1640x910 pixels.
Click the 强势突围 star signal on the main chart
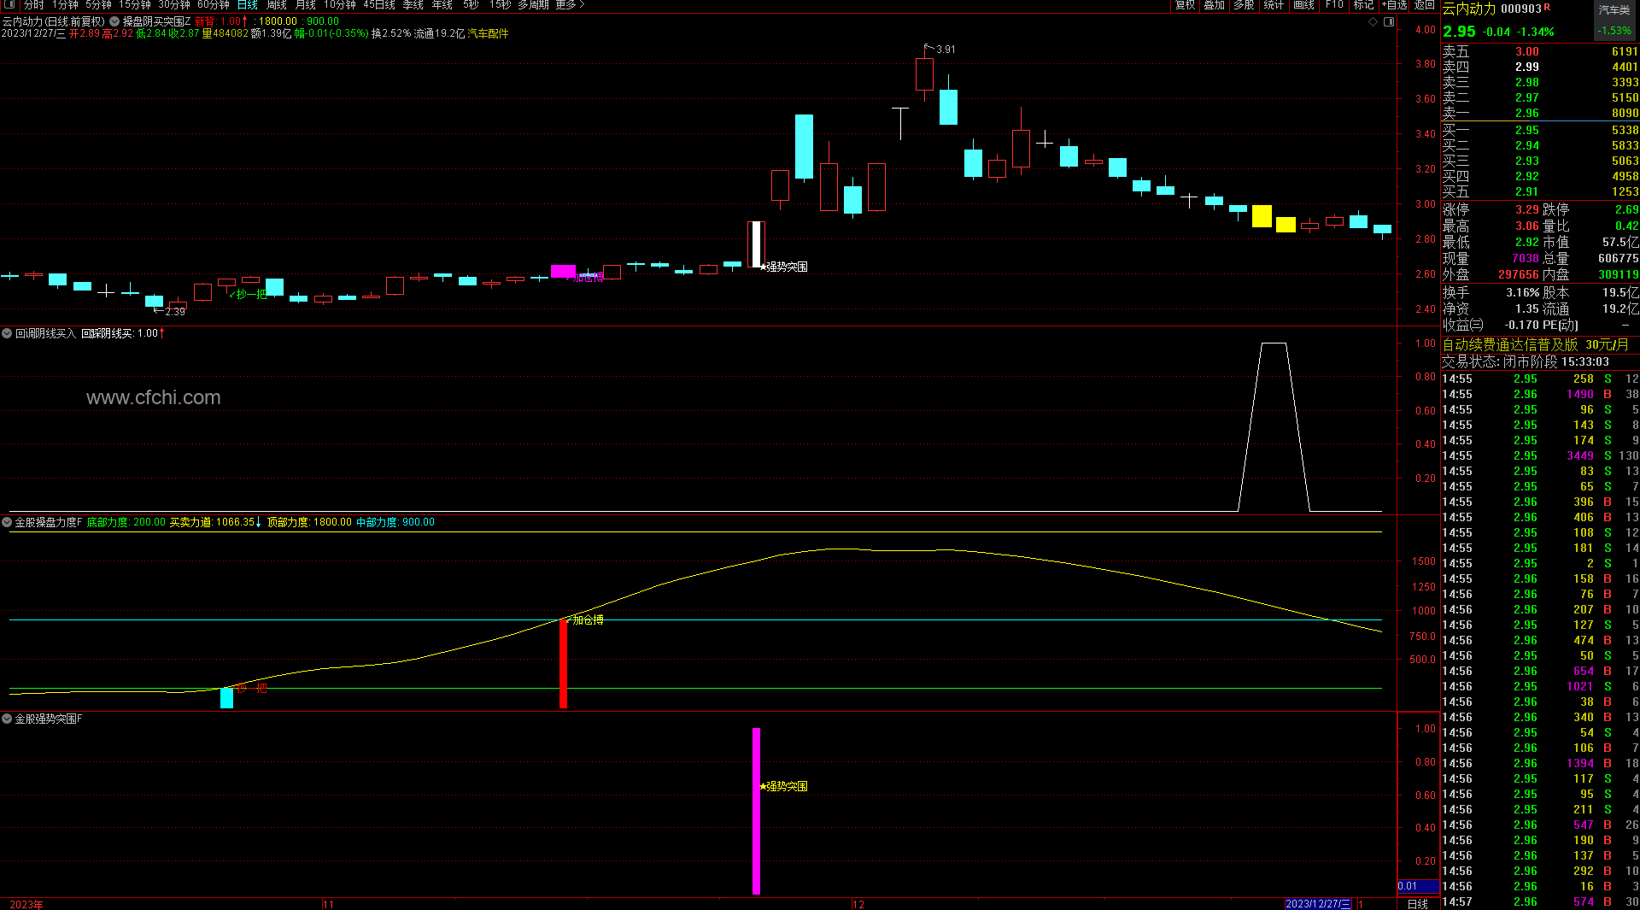[784, 267]
